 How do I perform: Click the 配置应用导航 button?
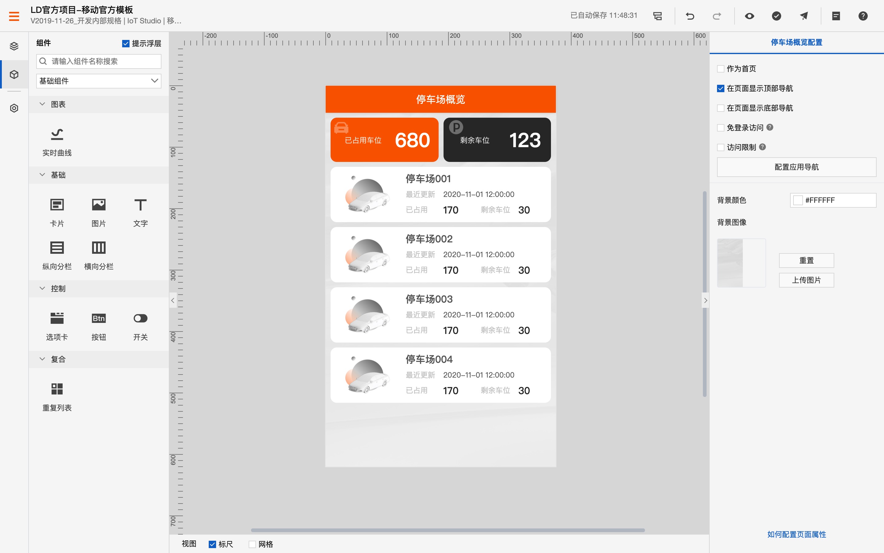click(796, 167)
